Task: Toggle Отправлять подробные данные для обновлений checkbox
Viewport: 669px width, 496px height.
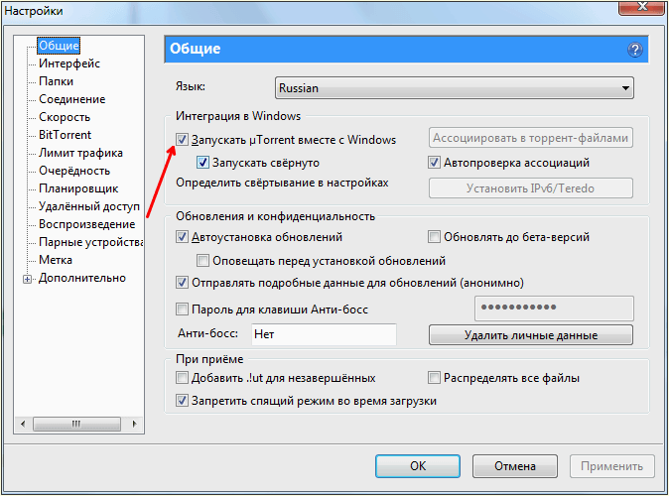Action: (183, 283)
